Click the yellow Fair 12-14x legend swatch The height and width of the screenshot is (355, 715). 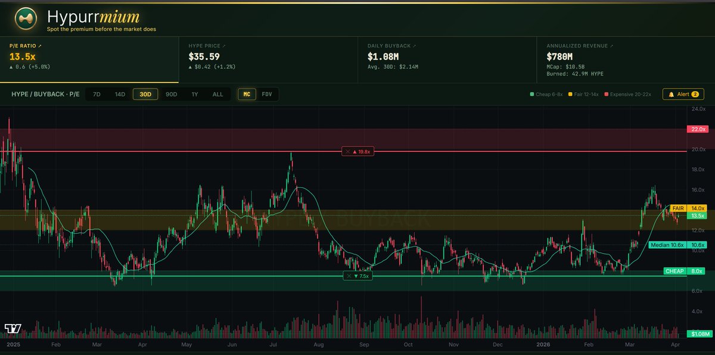pos(569,94)
